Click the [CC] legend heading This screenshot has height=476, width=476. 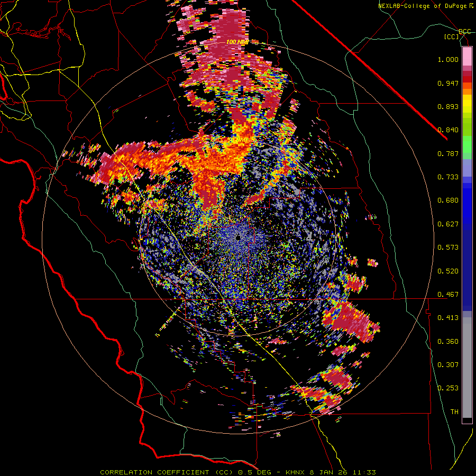tap(452, 36)
